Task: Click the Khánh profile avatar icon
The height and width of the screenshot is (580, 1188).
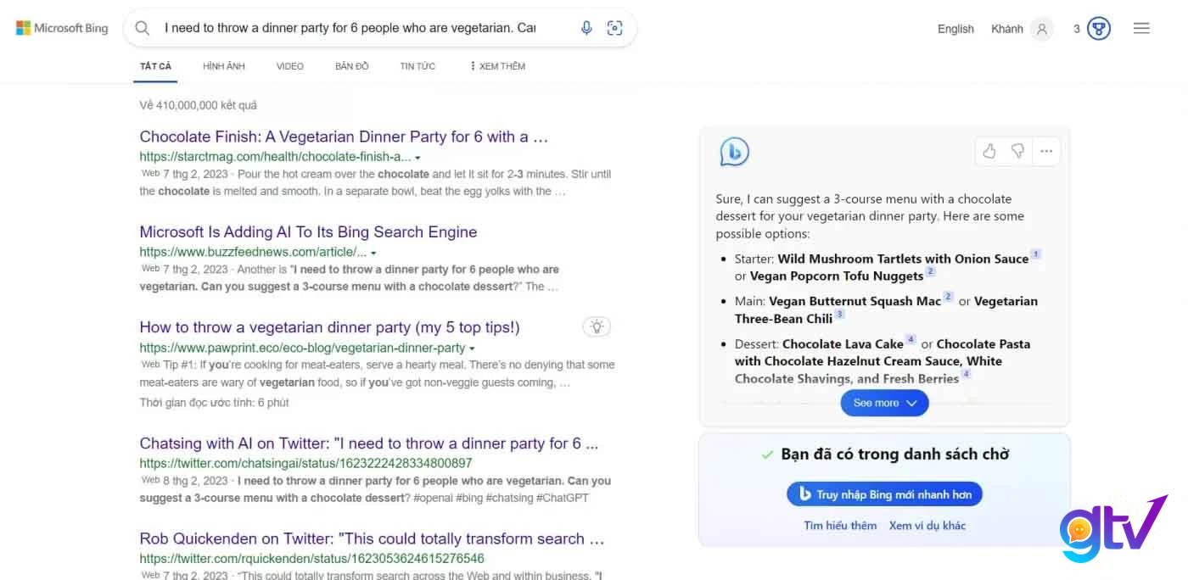Action: 1042,29
